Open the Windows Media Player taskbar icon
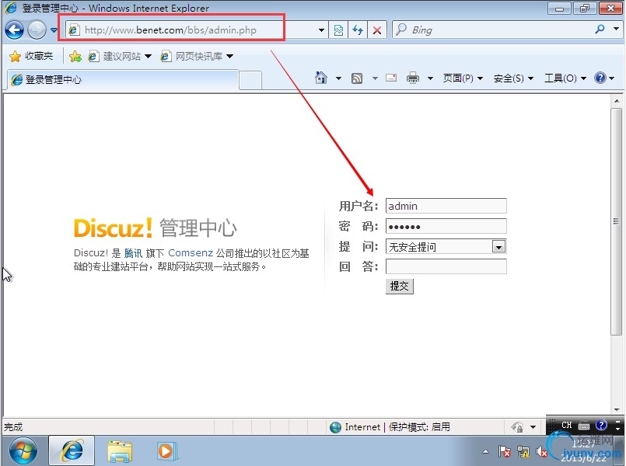Screen dimensions: 626x466 pyautogui.click(x=166, y=450)
